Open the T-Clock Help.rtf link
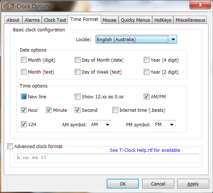The height and width of the screenshot is (193, 213). click(x=145, y=150)
